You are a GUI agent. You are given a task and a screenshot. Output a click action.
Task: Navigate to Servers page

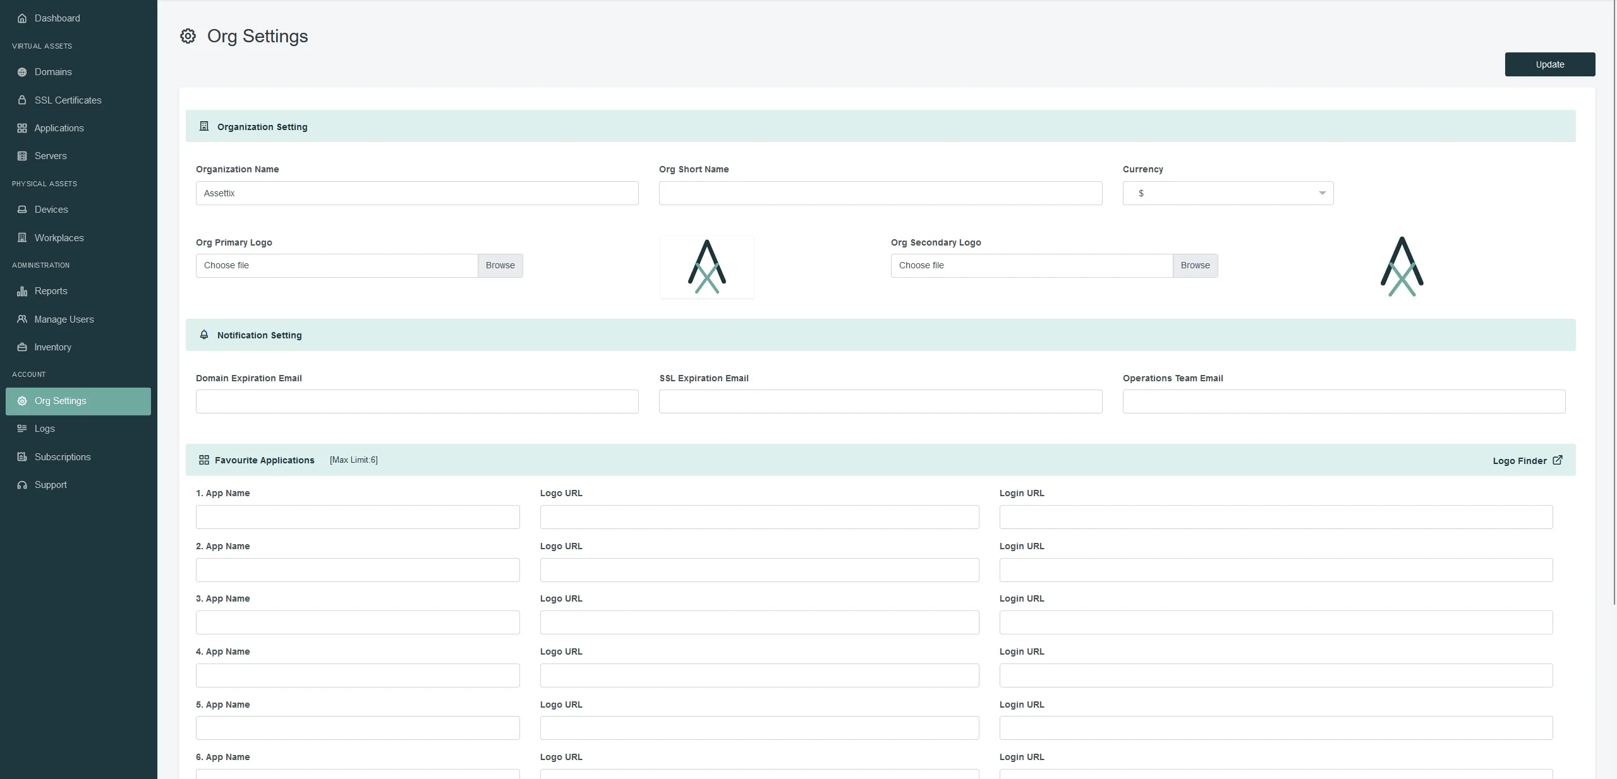pyautogui.click(x=78, y=156)
